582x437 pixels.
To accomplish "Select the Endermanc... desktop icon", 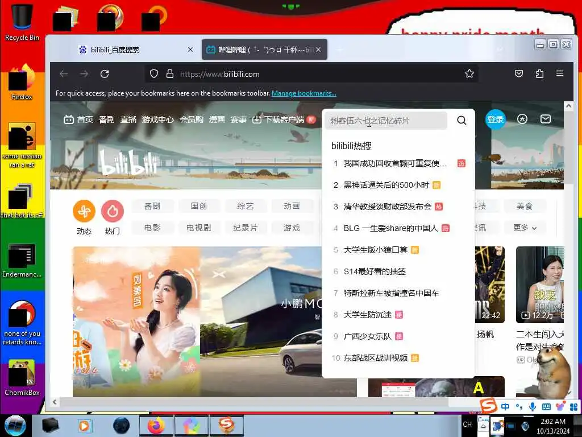I will click(x=22, y=260).
